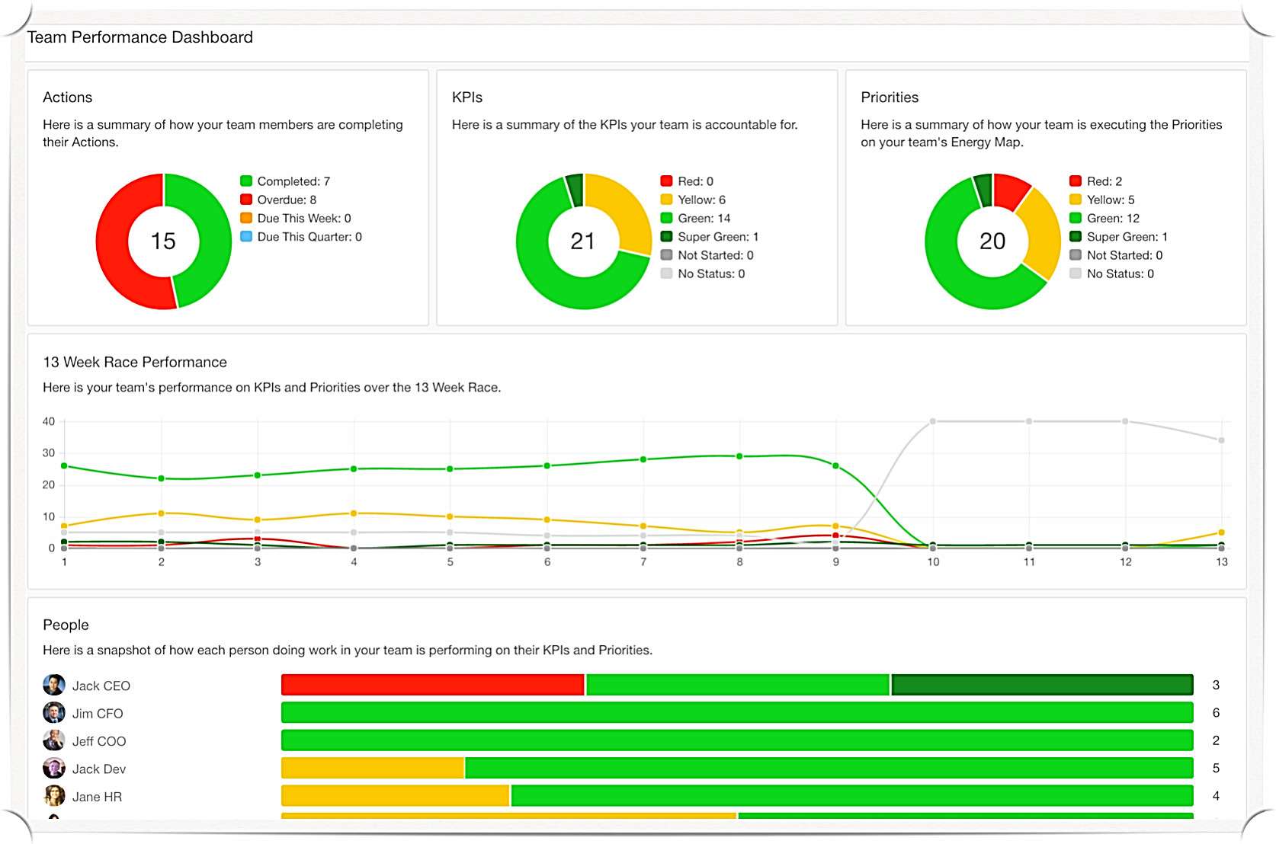This screenshot has height=844, width=1276.
Task: Toggle Yellow: 6 legend in KPIs
Action: pos(693,200)
